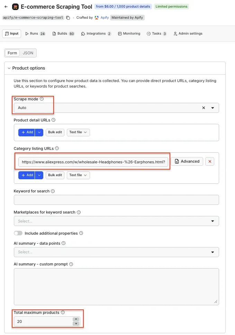Show help for Product detail URLs
Image resolution: width=235 pixels, height=335 pixels.
click(x=53, y=120)
